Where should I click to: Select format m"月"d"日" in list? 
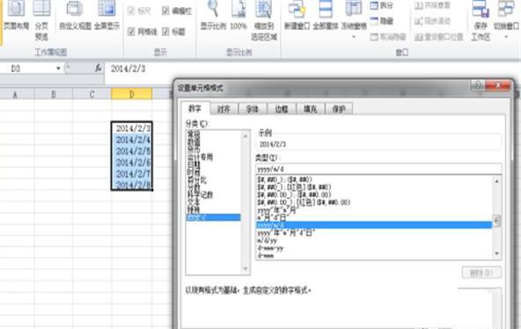tap(272, 217)
